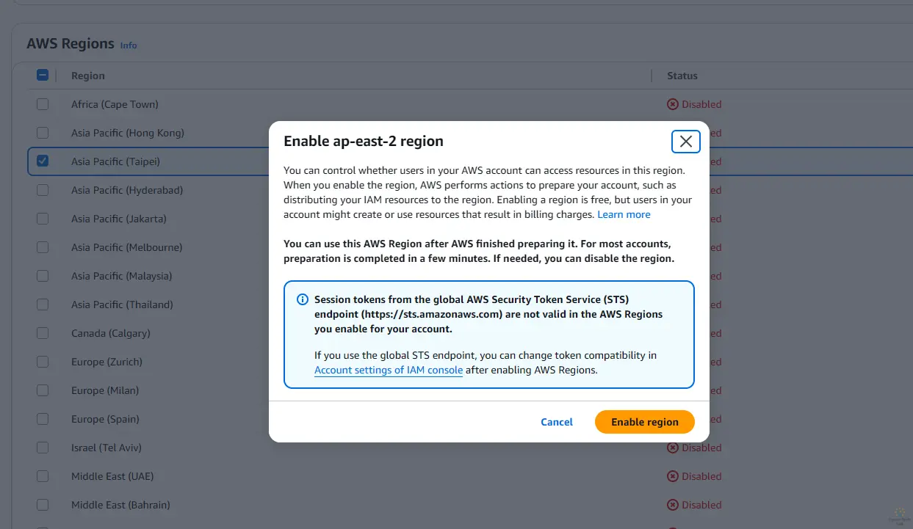Click the Disabled status icon for Africa (Cape Town)
This screenshot has width=913, height=529.
673,104
